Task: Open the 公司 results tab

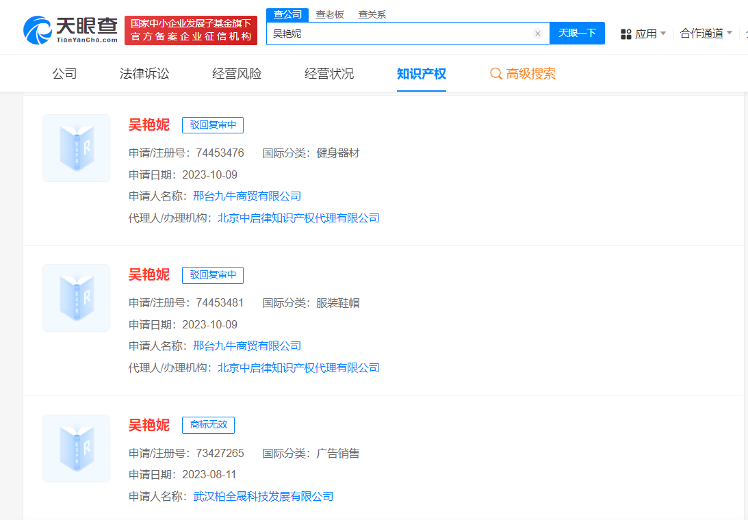Action: point(64,74)
